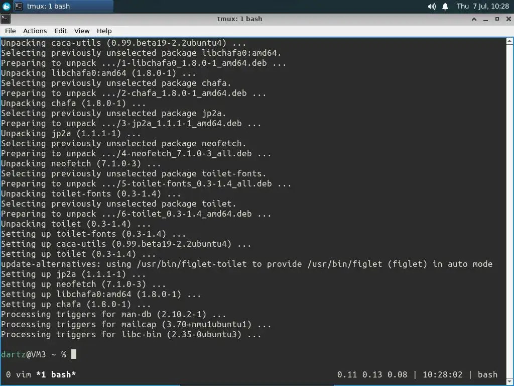Click the clock showing Thu 7 Jul, 10:28
Viewport: 514px width, 386px height.
(482, 6)
